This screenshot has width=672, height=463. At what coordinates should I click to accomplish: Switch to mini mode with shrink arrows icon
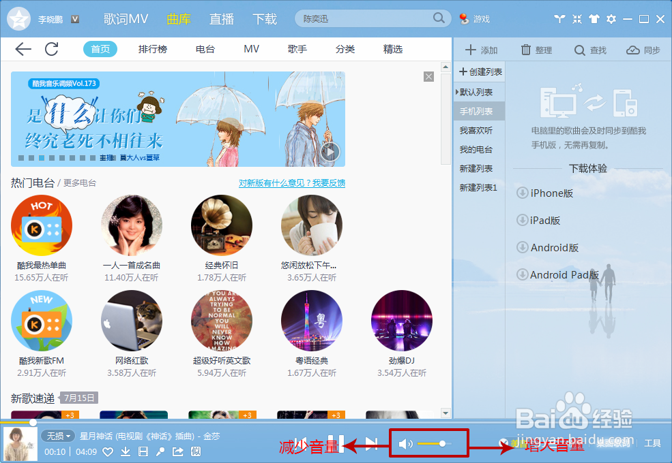577,19
